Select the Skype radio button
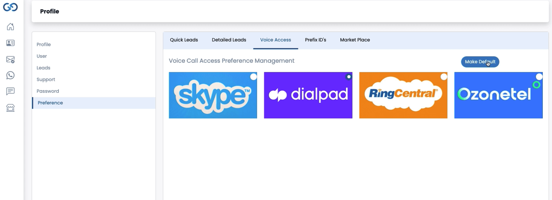This screenshot has height=200, width=552. tap(253, 77)
